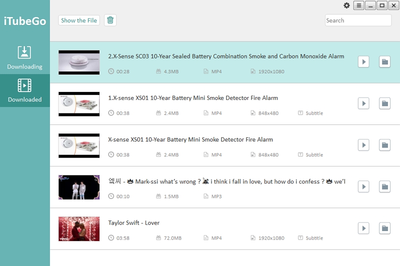Click 72.0MB size of Taylor Swift video
Viewport: 400px width, 266px height.
(x=172, y=238)
